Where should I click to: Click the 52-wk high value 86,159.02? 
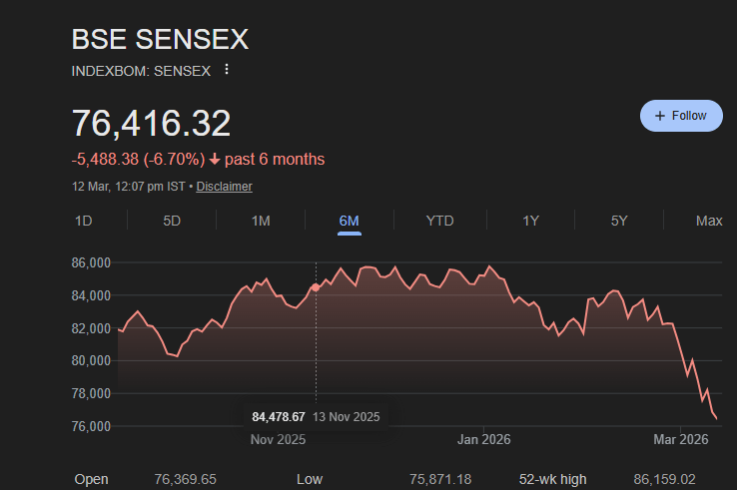pos(677,479)
